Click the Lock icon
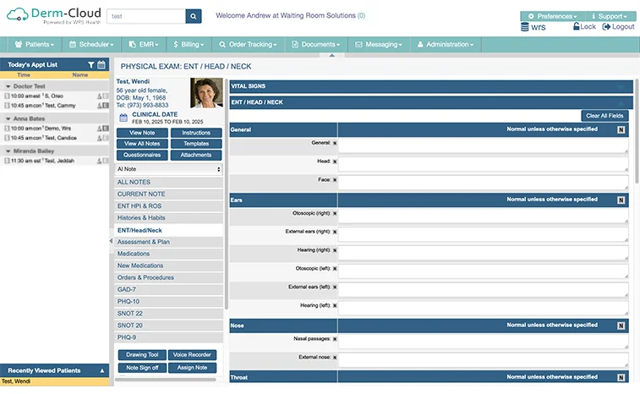 pyautogui.click(x=576, y=26)
